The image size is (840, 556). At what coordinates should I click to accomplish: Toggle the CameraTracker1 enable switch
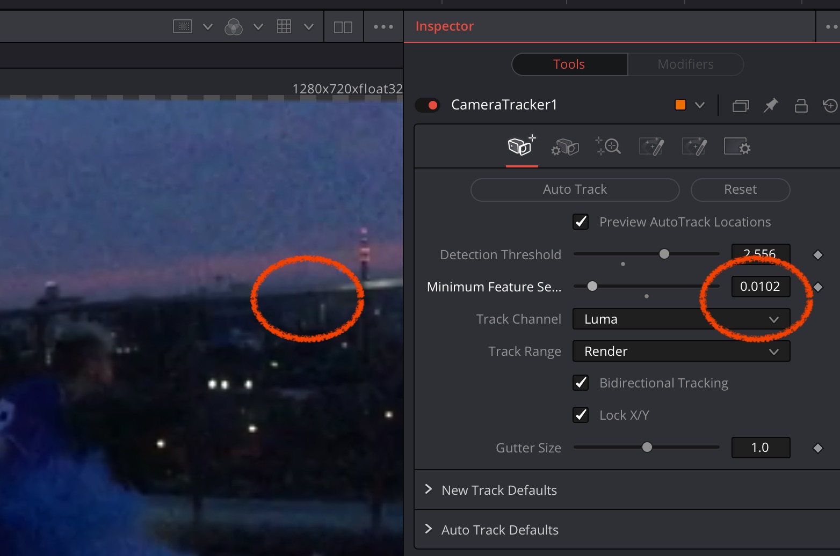click(x=428, y=105)
